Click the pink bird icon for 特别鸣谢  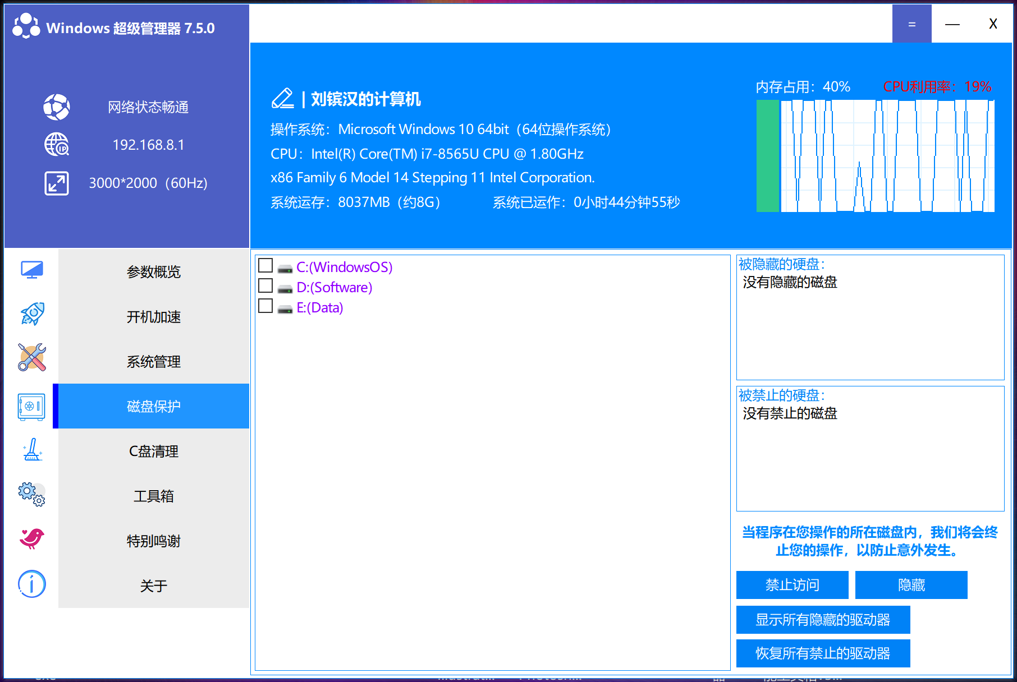click(x=32, y=538)
